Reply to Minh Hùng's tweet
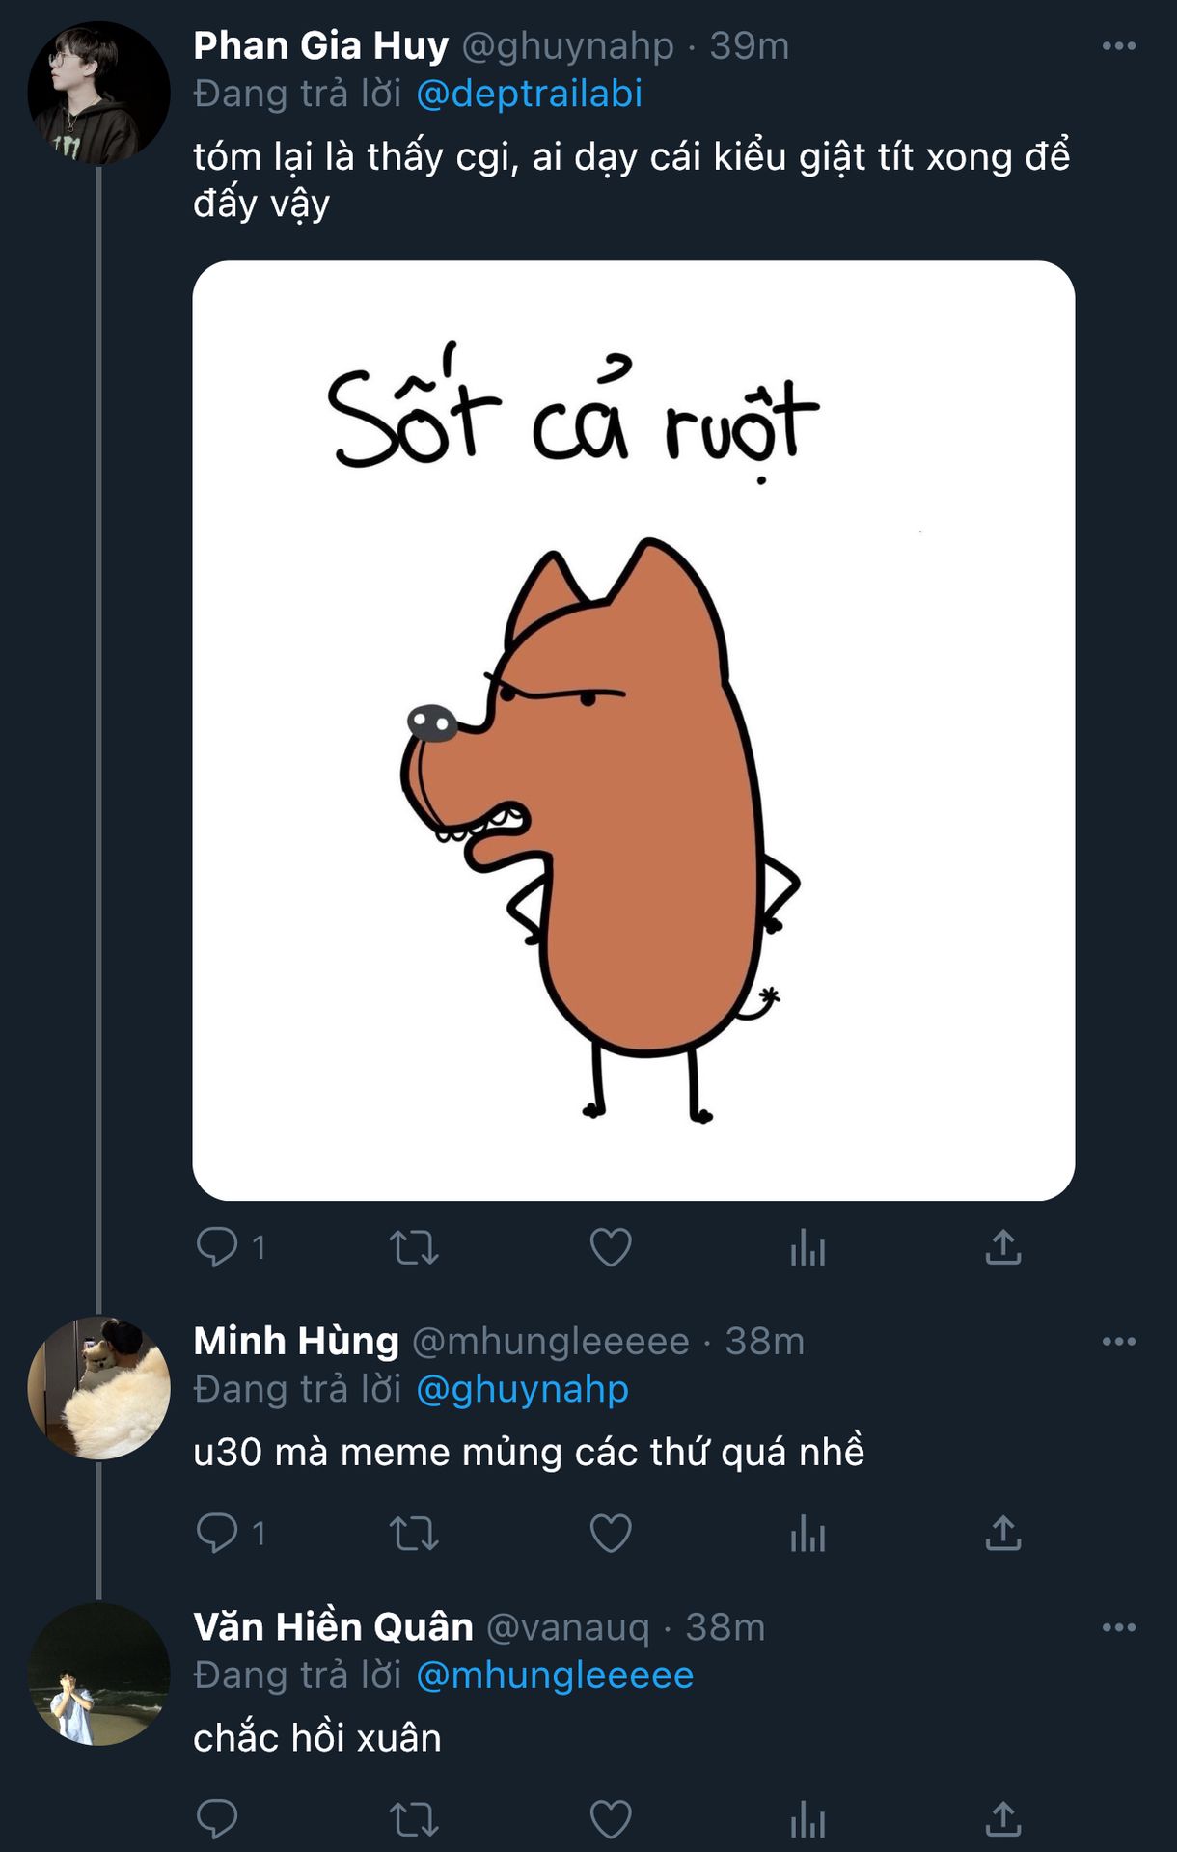Screen dimensions: 1177x1852 (217, 1532)
